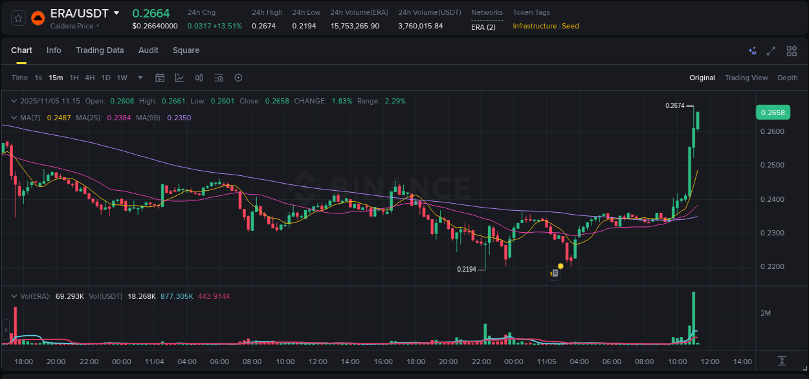Screen dimensions: 809x379
Task: Open the widgets layout grid icon
Action: point(792,50)
